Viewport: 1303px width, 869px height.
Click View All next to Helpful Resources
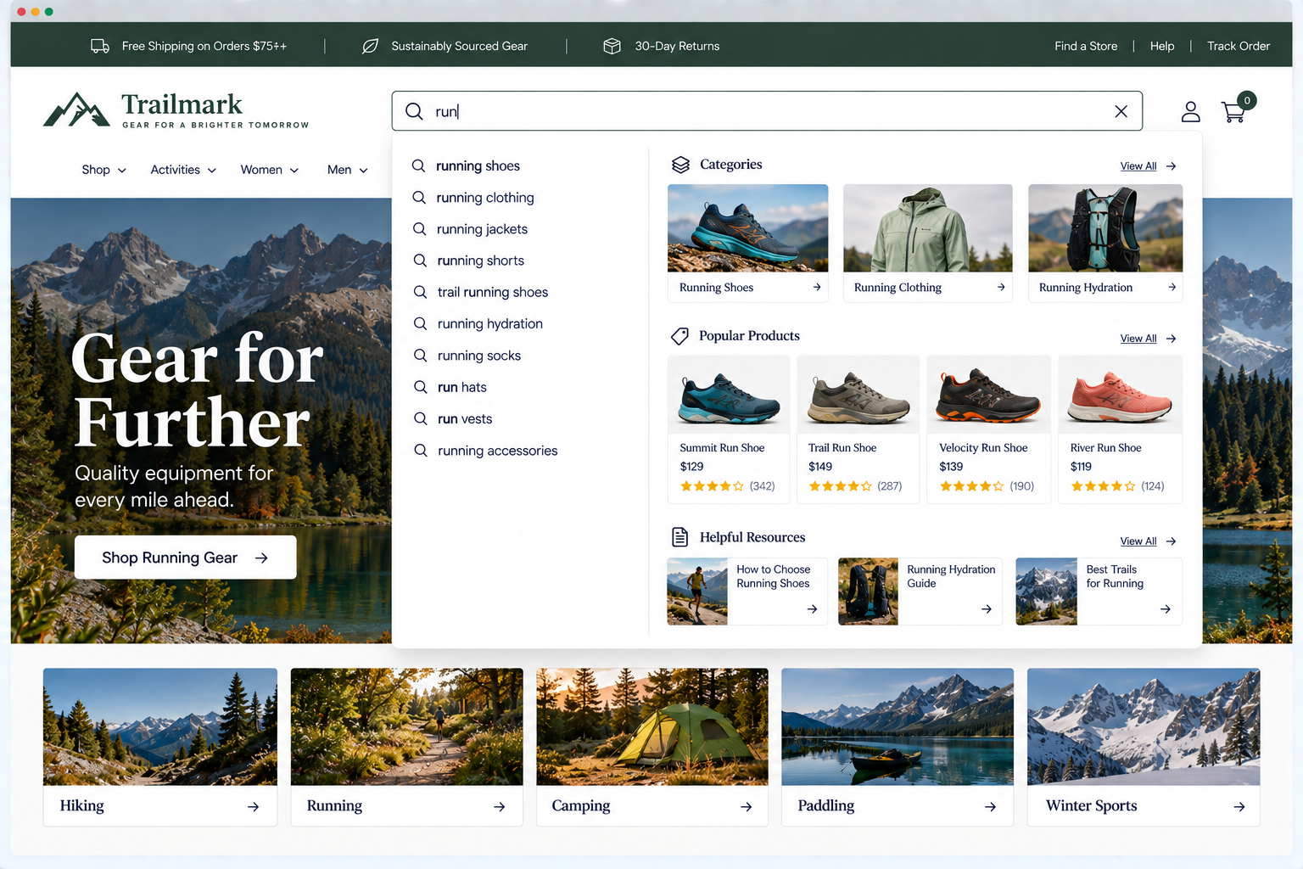(1138, 541)
